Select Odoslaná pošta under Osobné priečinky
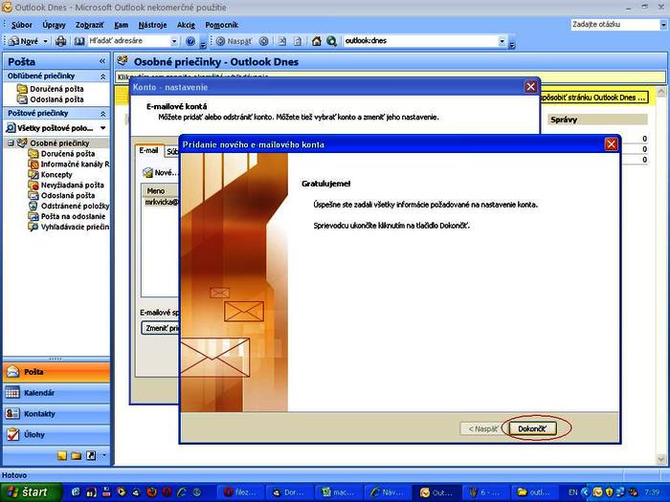Screen dimensions: 670x502 point(68,195)
